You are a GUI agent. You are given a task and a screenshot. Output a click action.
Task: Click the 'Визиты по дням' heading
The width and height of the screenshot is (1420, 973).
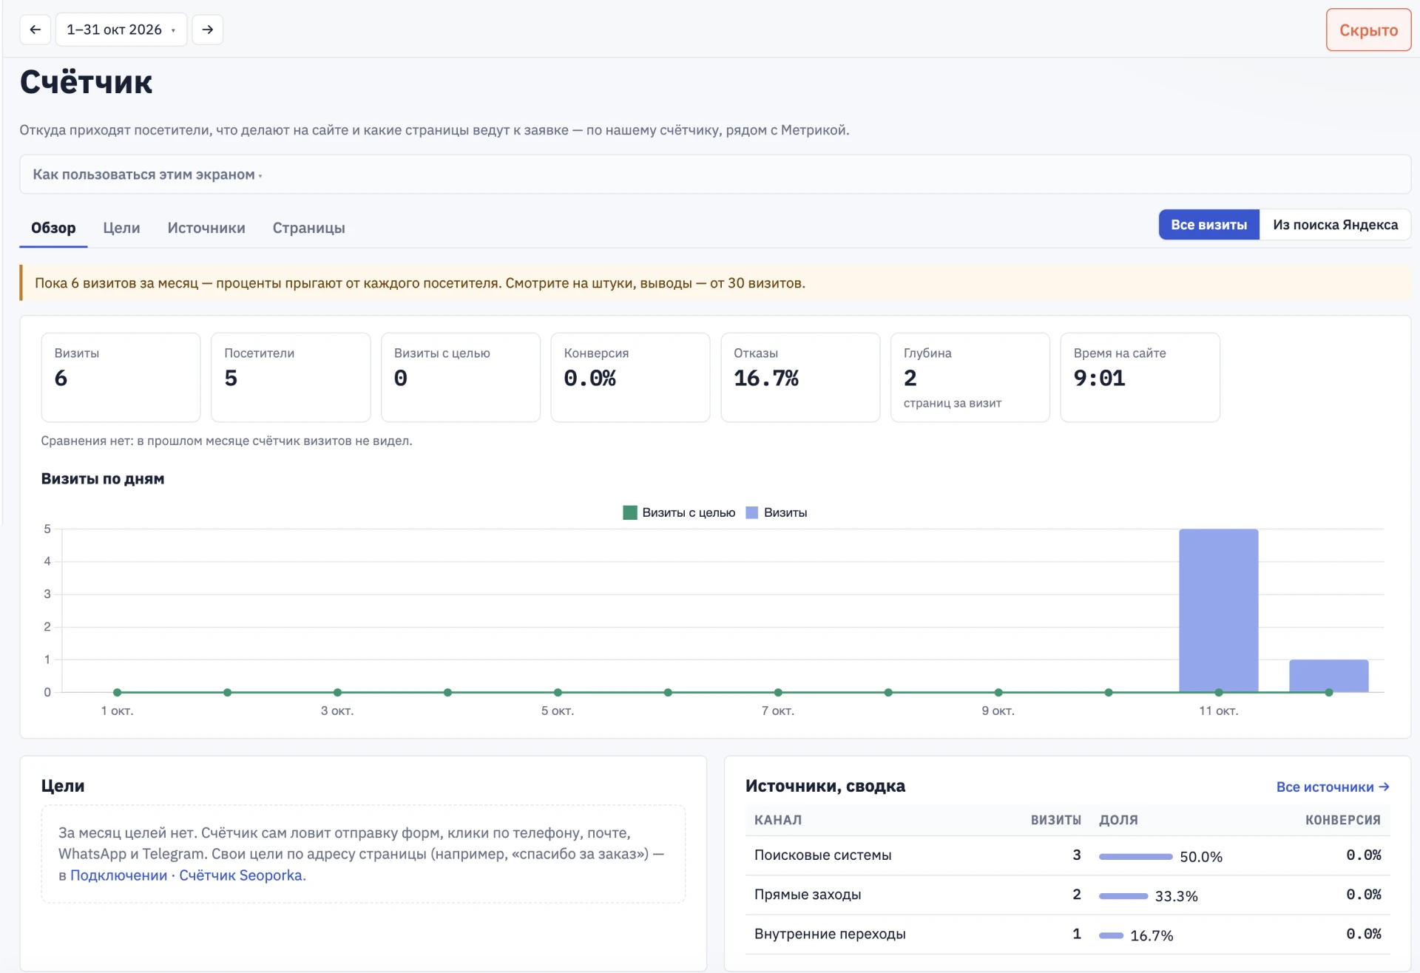coord(103,478)
